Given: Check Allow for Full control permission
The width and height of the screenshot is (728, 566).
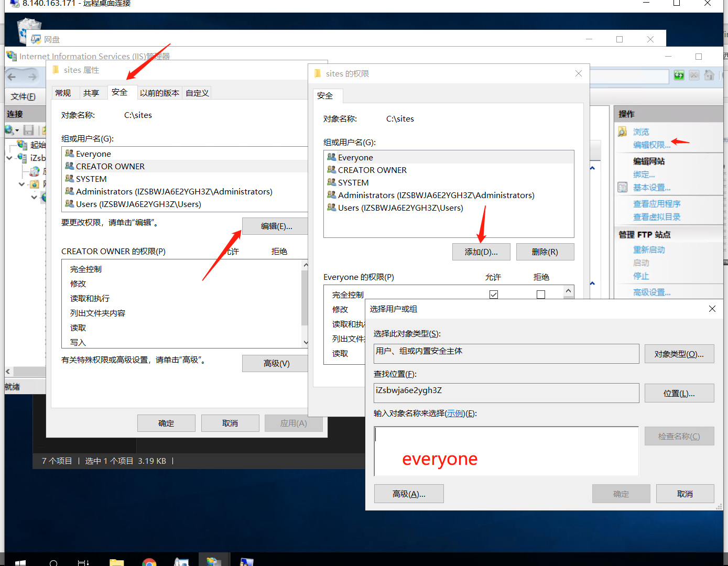Looking at the screenshot, I should [x=493, y=295].
